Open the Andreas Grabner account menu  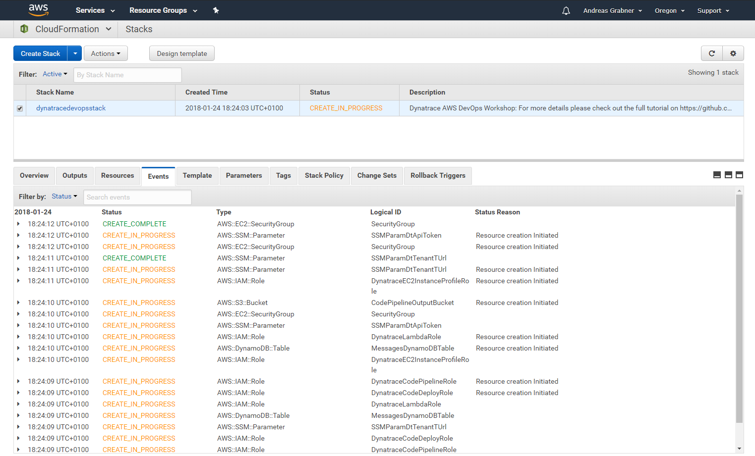click(613, 10)
